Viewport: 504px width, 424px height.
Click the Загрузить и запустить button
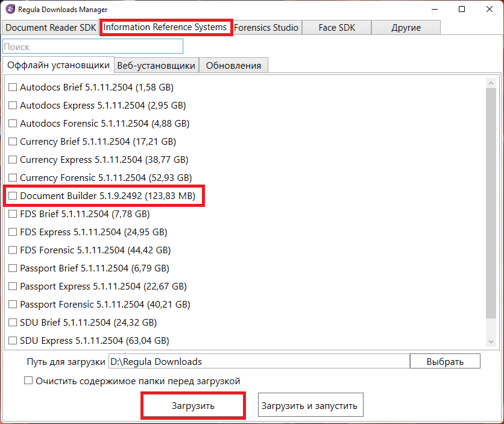click(310, 405)
